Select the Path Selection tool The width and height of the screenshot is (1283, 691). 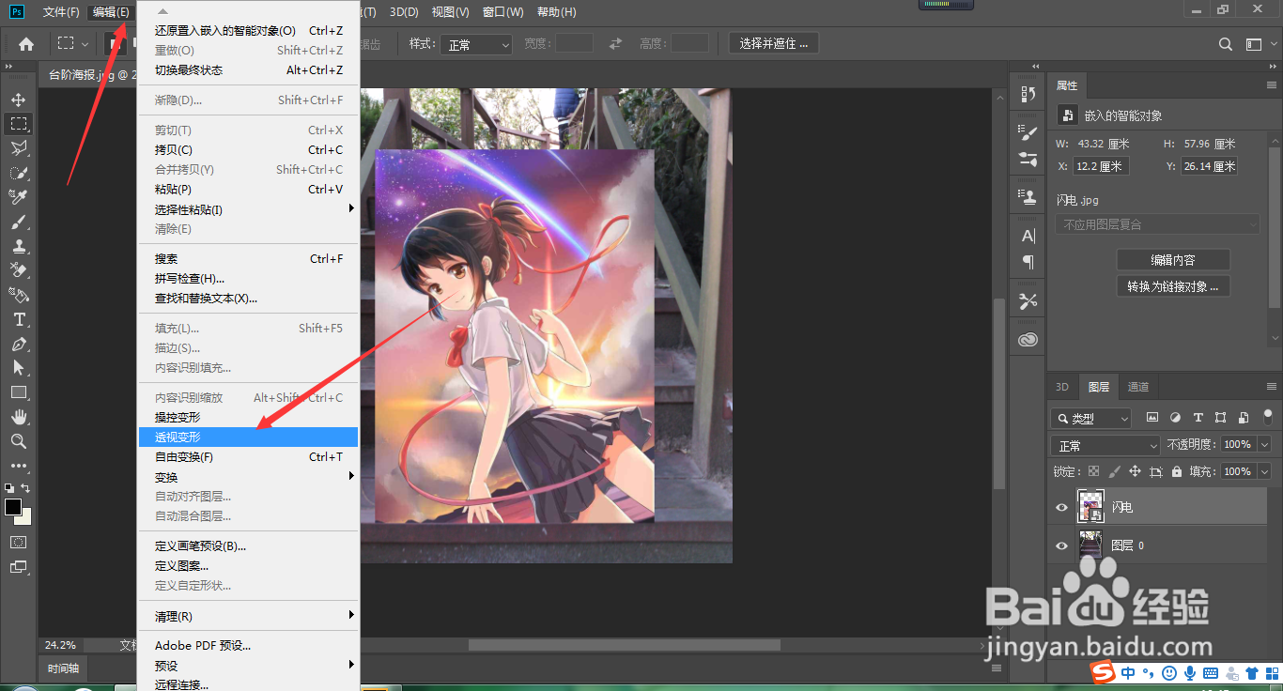(19, 368)
